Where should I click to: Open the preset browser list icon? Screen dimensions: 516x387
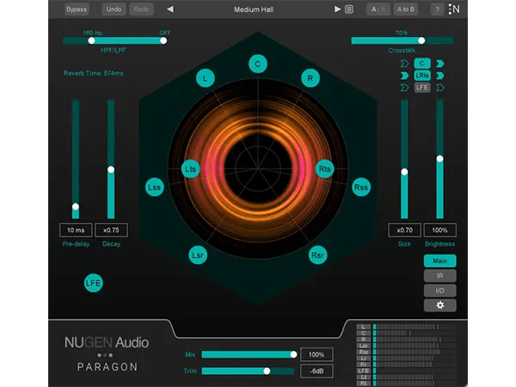(349, 9)
